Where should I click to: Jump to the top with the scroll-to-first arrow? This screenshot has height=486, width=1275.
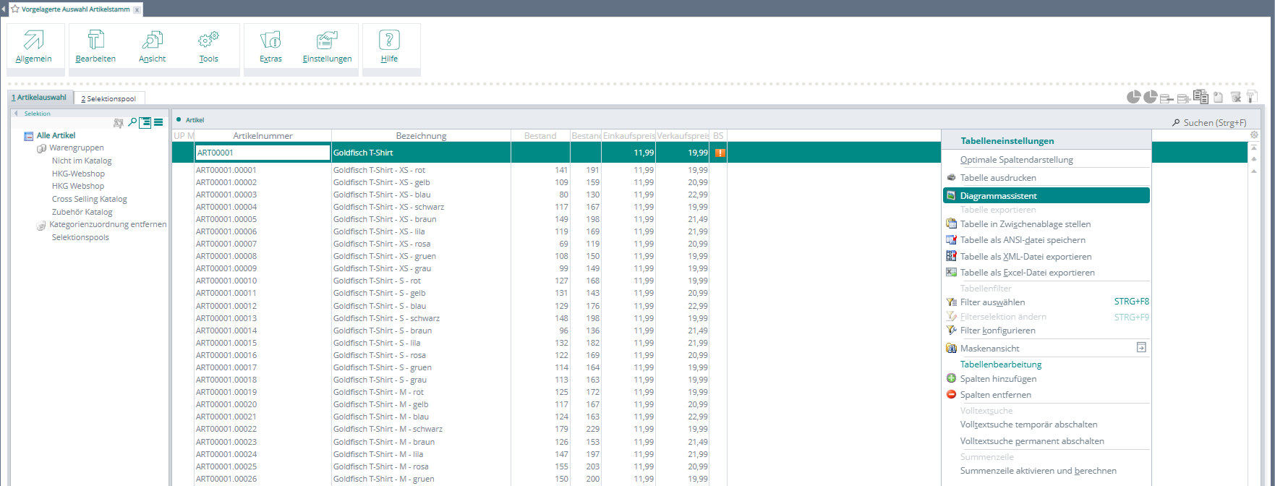pos(1254,147)
